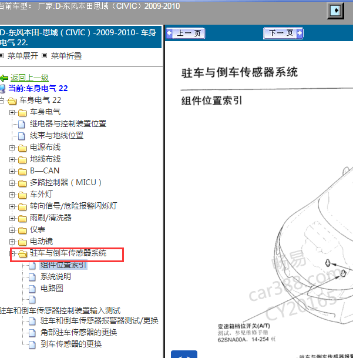Viewport: 353px width, 358px height.
Task: Open 驻车和倒车传感器控制装置输入测试 item
Action: 60,310
